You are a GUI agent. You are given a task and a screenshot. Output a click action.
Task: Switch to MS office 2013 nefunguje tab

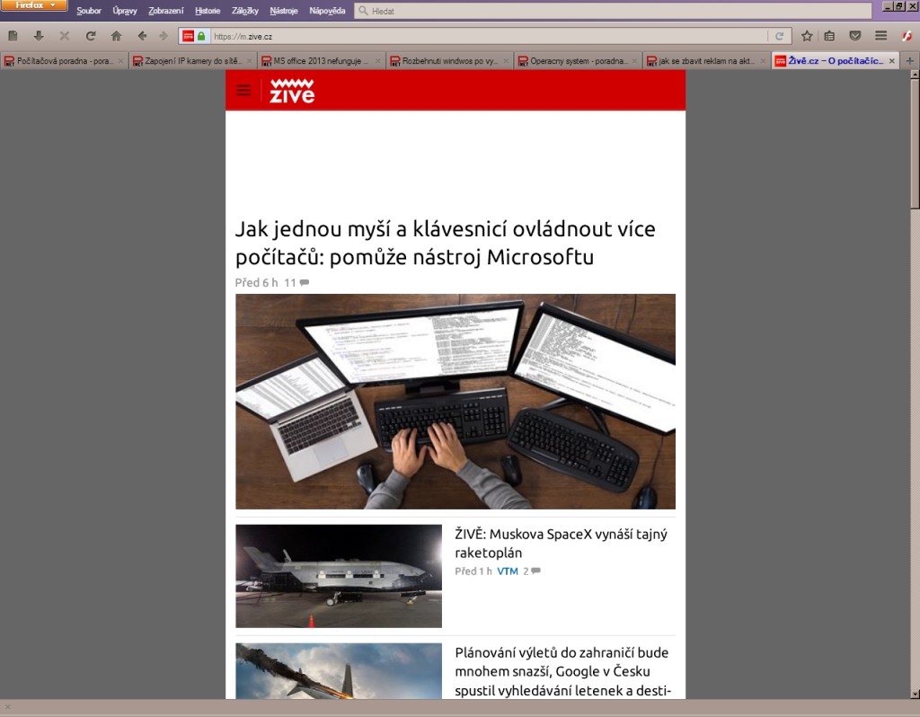pos(321,61)
